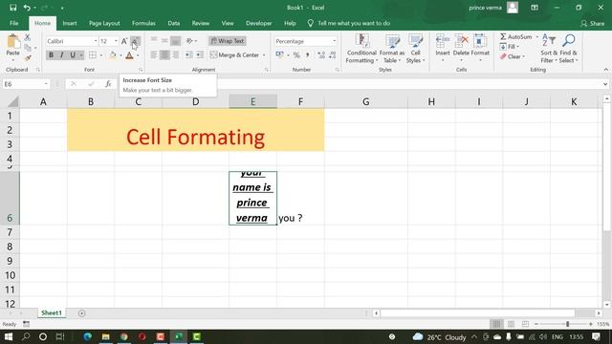Click the Decrease Font Size icon
This screenshot has width=612, height=344.
click(x=135, y=41)
